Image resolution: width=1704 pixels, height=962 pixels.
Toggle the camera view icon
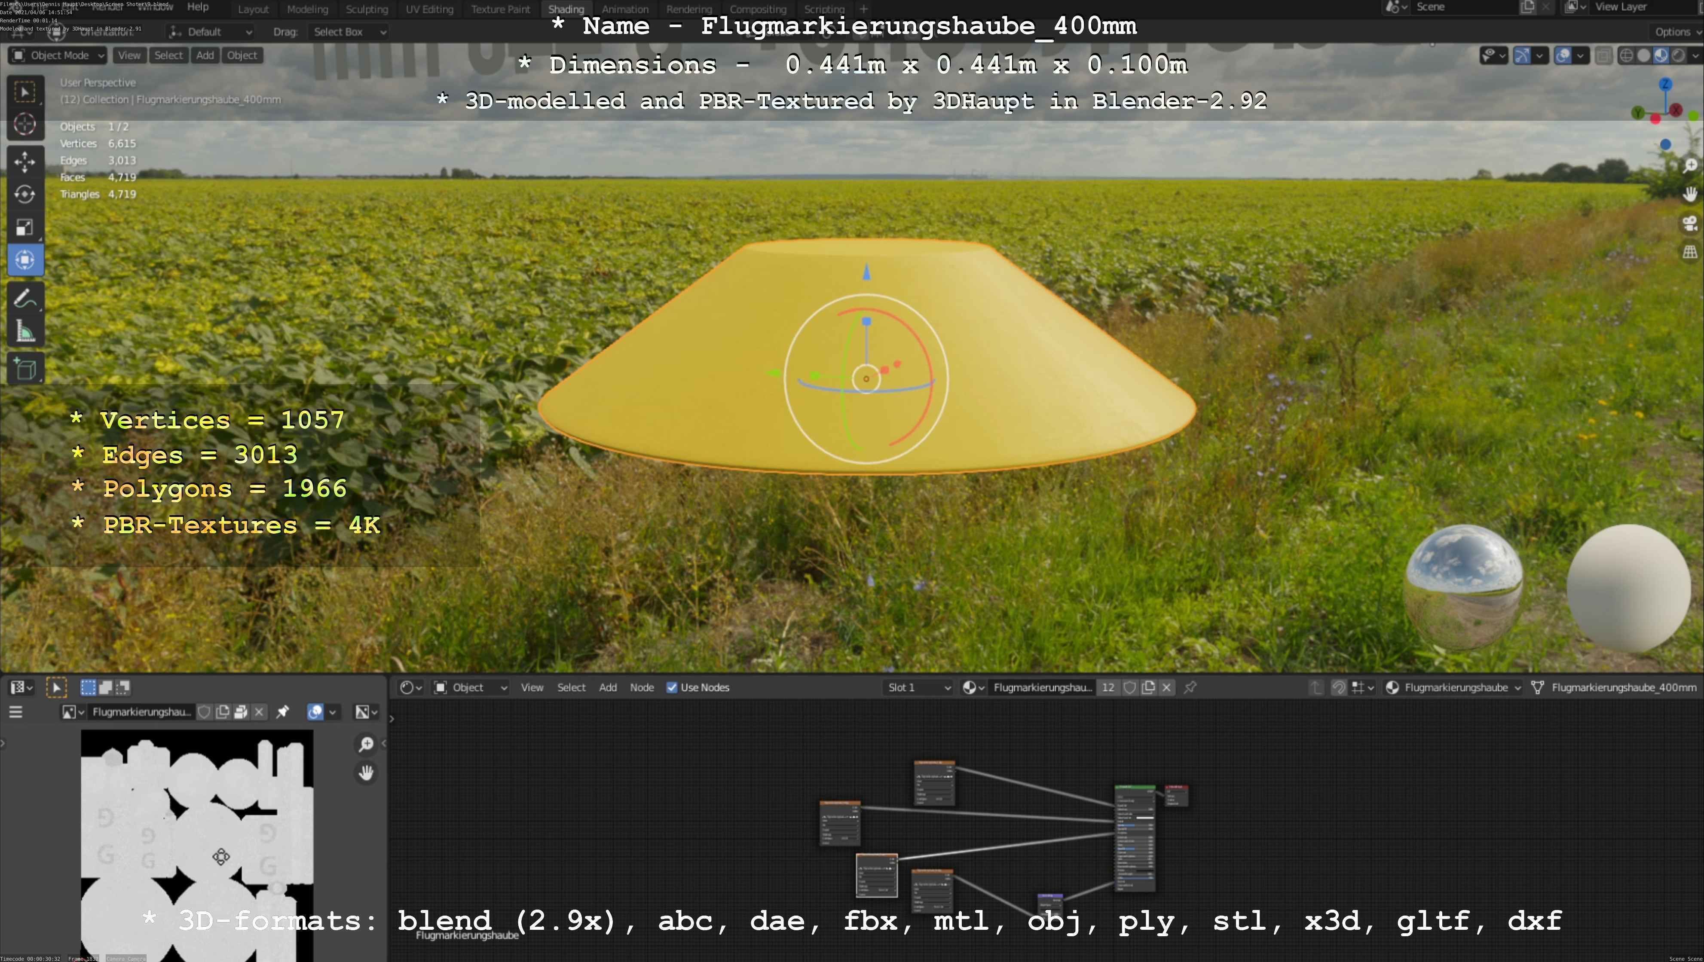tap(1690, 223)
